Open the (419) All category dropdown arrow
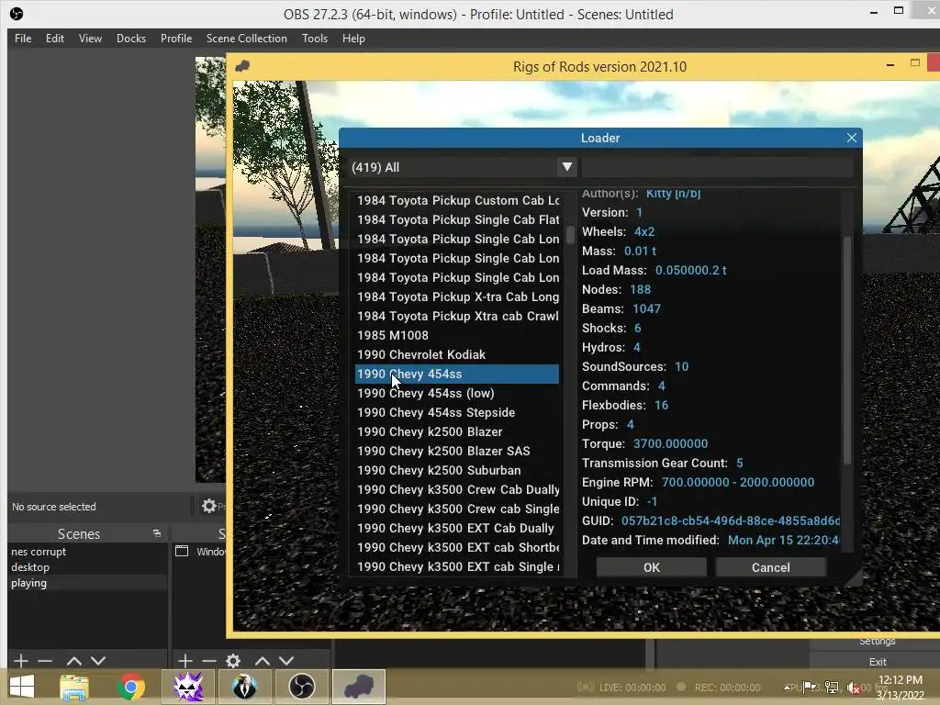 click(566, 167)
